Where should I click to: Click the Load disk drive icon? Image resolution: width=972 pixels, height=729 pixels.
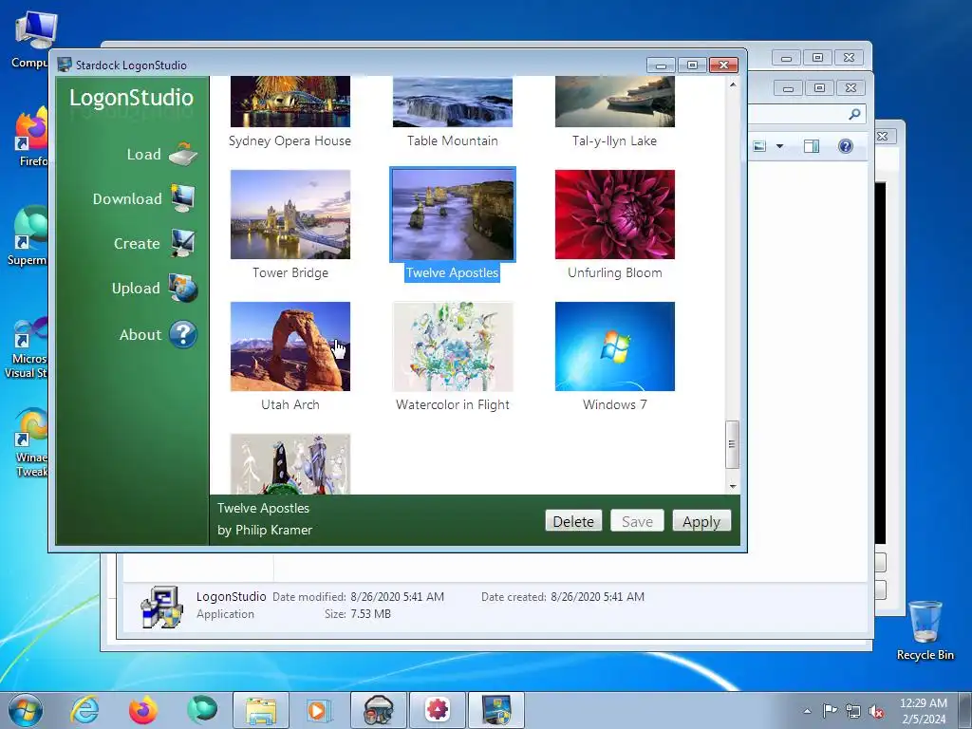coord(183,155)
